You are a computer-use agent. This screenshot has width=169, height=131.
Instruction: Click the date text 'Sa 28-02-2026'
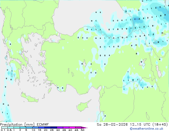[112, 125]
